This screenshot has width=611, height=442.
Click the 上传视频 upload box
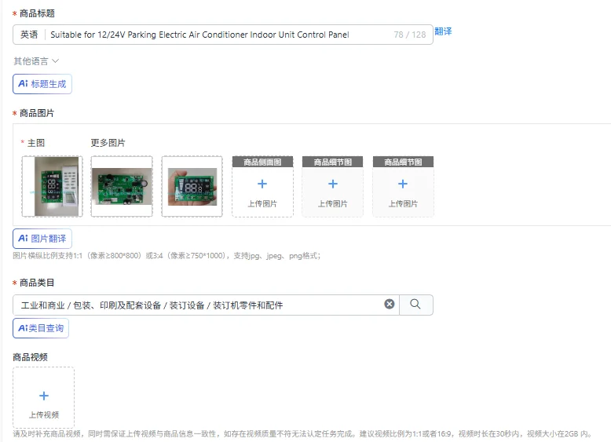pyautogui.click(x=44, y=397)
